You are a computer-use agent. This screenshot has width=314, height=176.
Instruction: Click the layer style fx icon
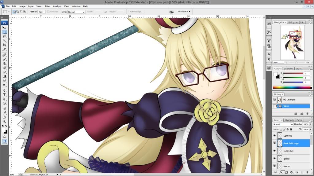click(x=281, y=173)
